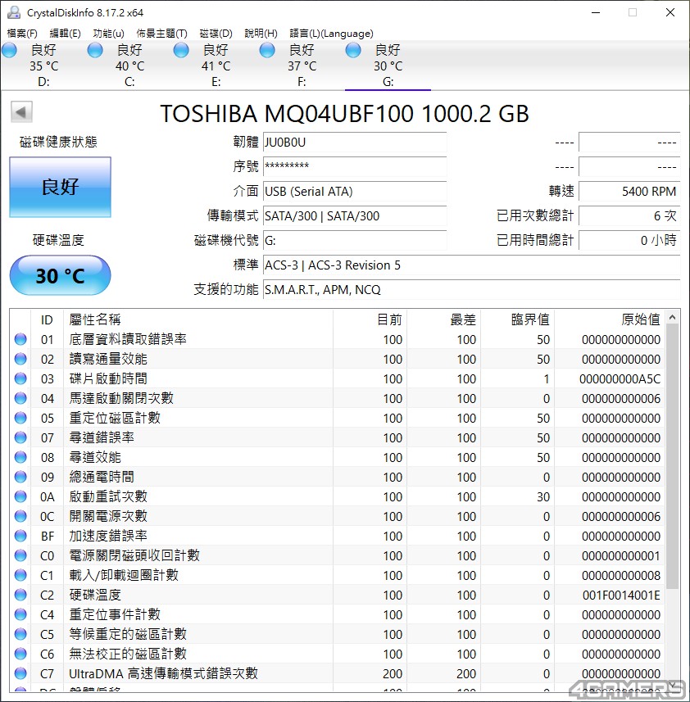Click the 原始值 column header

(610, 319)
